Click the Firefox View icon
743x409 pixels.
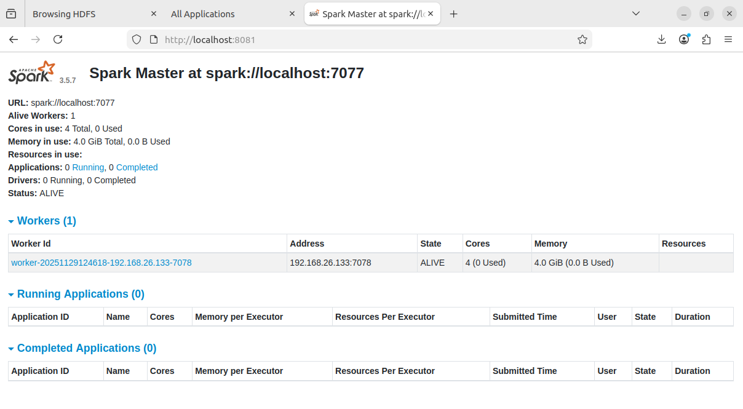point(11,14)
